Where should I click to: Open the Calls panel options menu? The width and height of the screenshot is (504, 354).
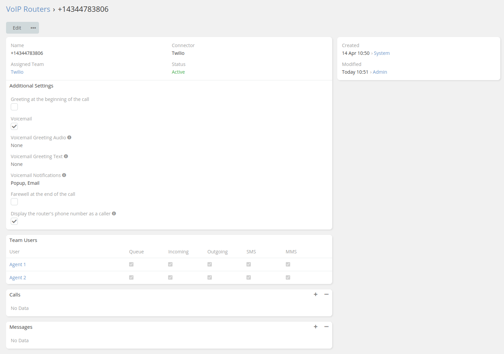(326, 294)
